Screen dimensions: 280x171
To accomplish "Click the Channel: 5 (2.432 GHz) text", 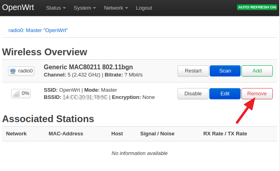I will coord(72,75).
